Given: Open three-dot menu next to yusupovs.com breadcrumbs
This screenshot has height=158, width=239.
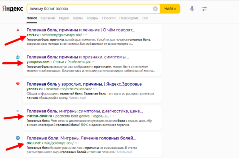Looking at the screenshot, I should pos(94,62).
